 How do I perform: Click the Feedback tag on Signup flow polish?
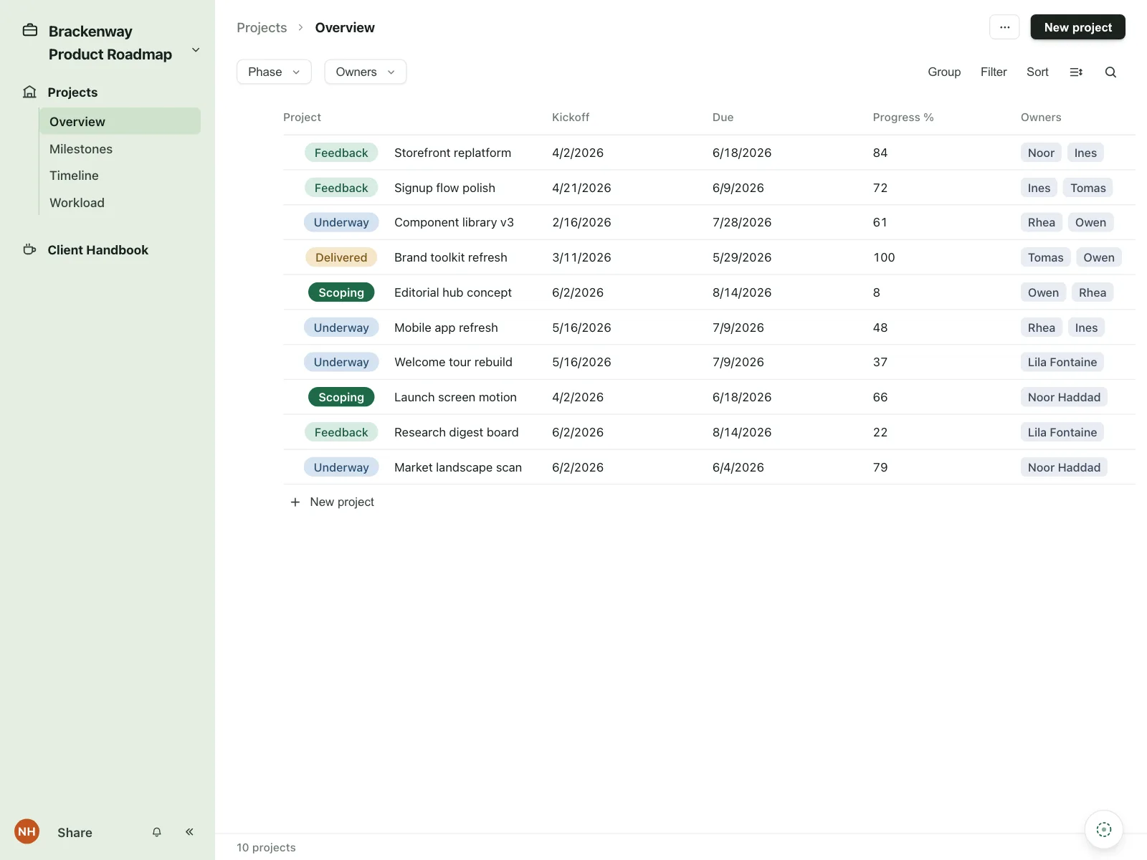[341, 188]
